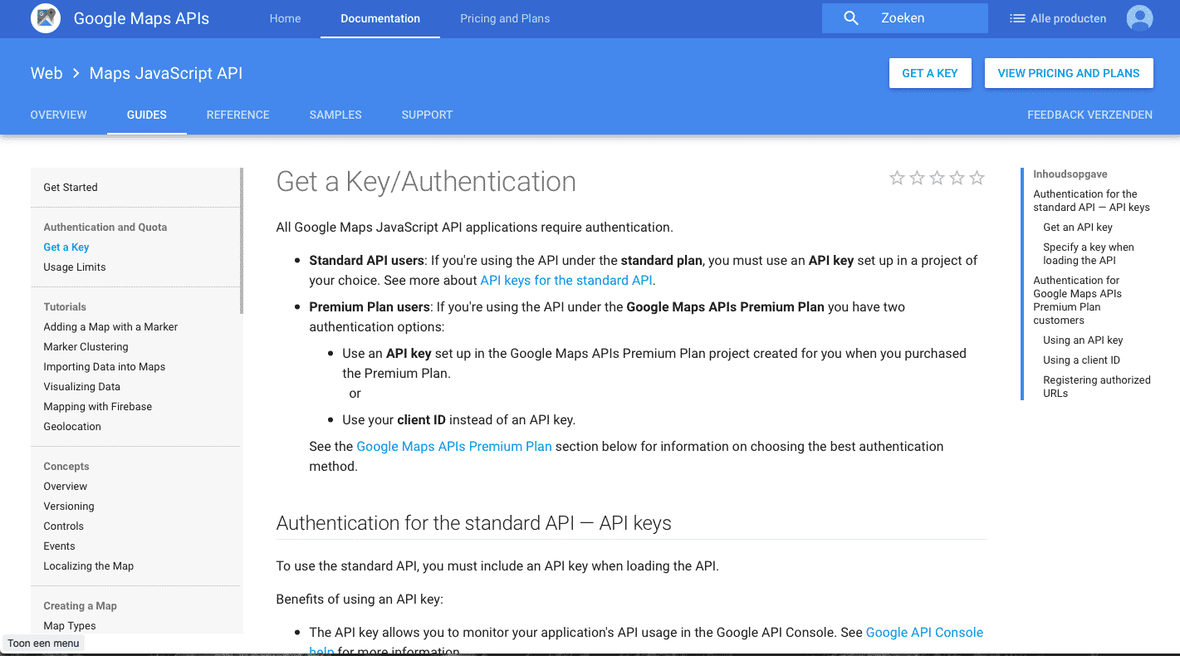Image resolution: width=1180 pixels, height=656 pixels.
Task: Open Marker Clustering tutorial
Action: (86, 347)
